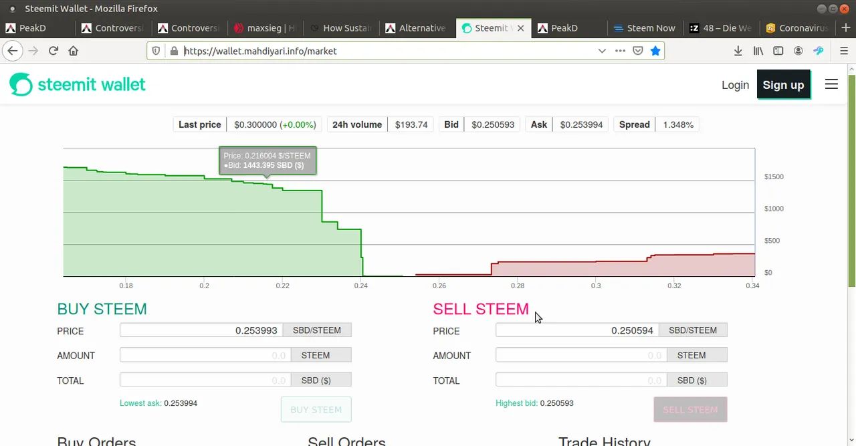This screenshot has height=446, width=856.
Task: Click the vertical page scrollbar
Action: pyautogui.click(x=851, y=254)
